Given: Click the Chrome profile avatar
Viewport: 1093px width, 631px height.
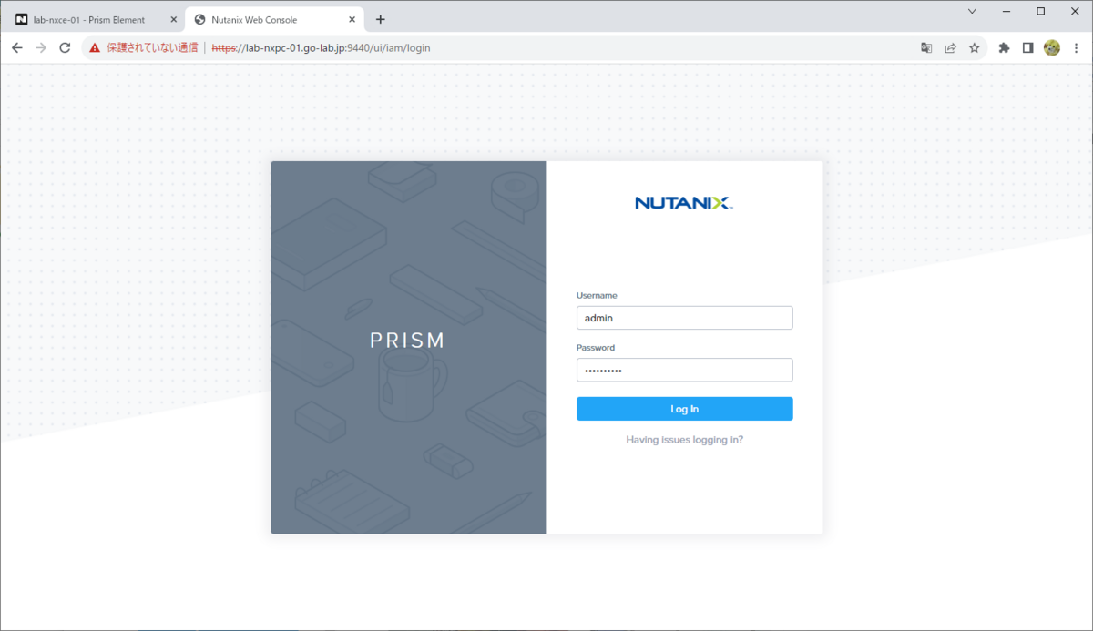Looking at the screenshot, I should [1052, 47].
